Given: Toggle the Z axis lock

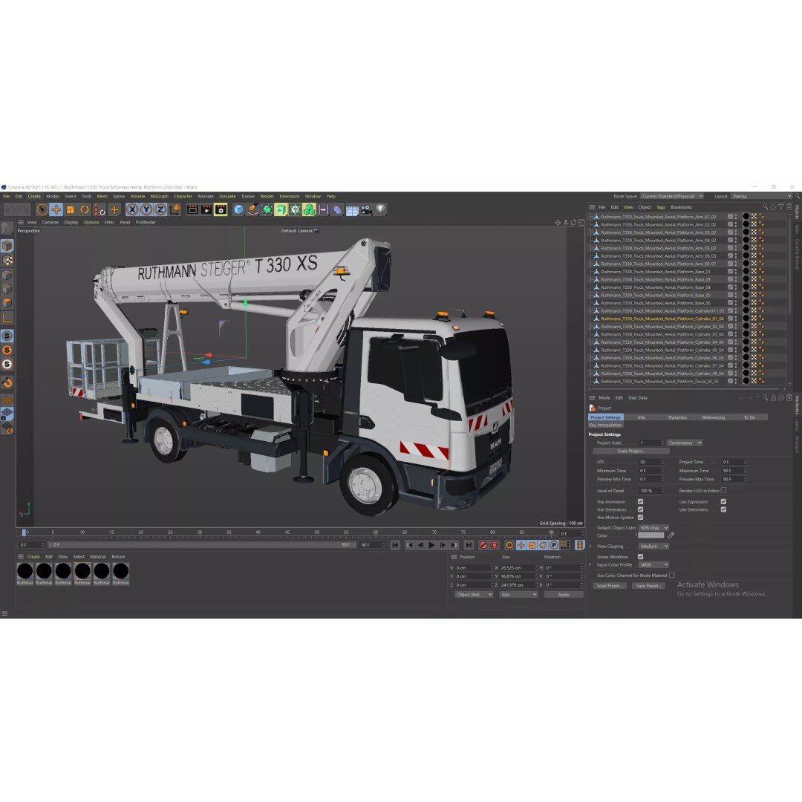Looking at the screenshot, I should point(160,209).
